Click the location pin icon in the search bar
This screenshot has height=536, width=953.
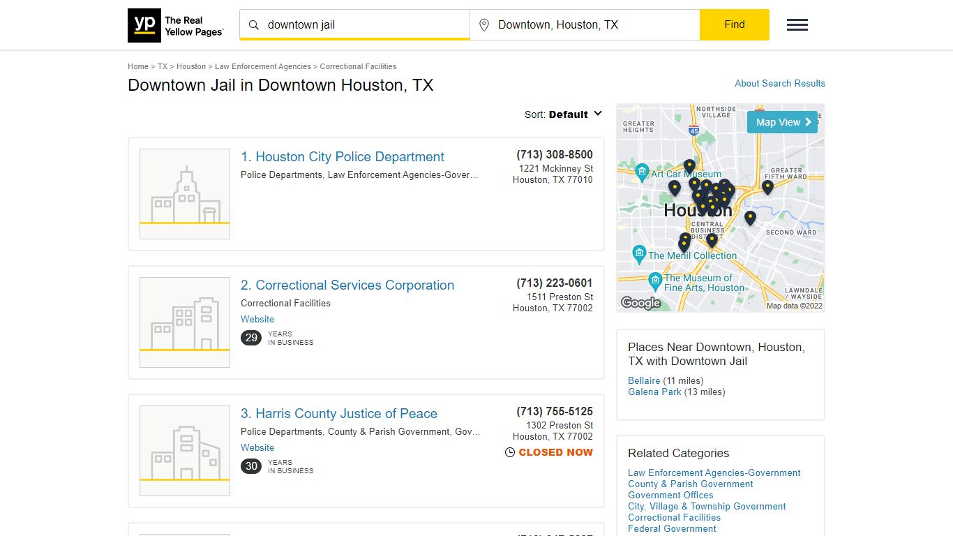click(x=484, y=25)
